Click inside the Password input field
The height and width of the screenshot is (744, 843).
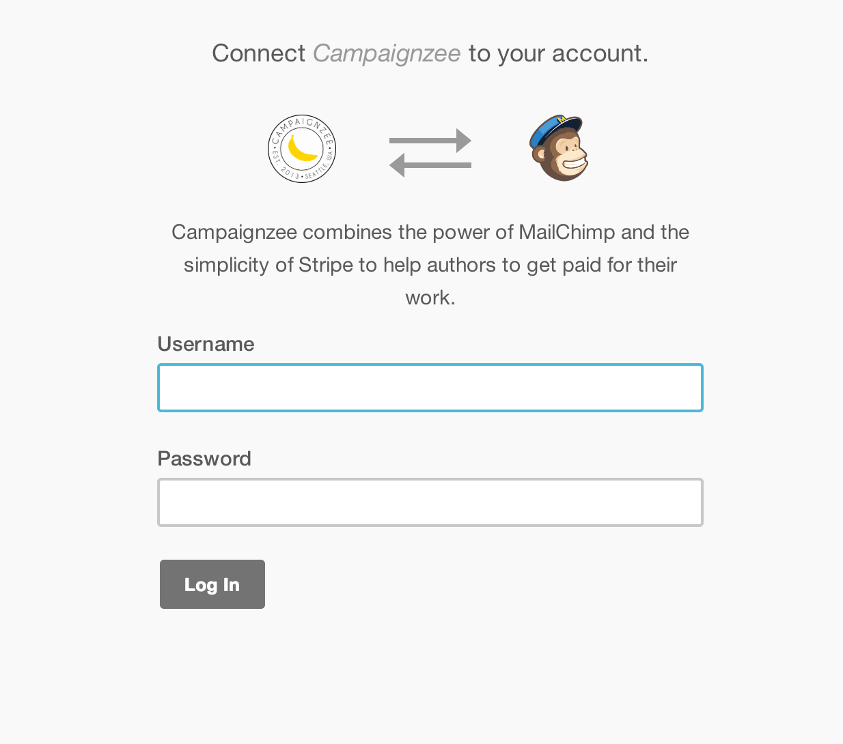coord(430,502)
